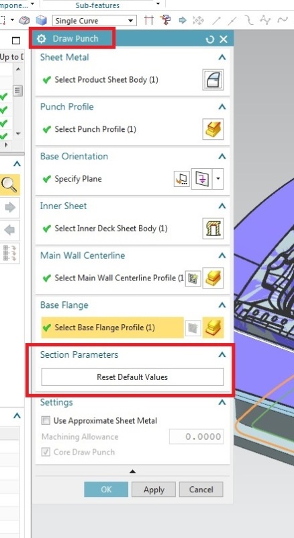Click the blue arrow toolbar icon
The width and height of the screenshot is (294, 538).
coord(183,20)
